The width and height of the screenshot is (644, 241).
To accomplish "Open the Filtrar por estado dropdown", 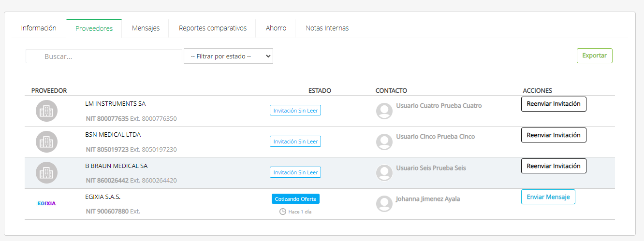I will click(x=228, y=56).
